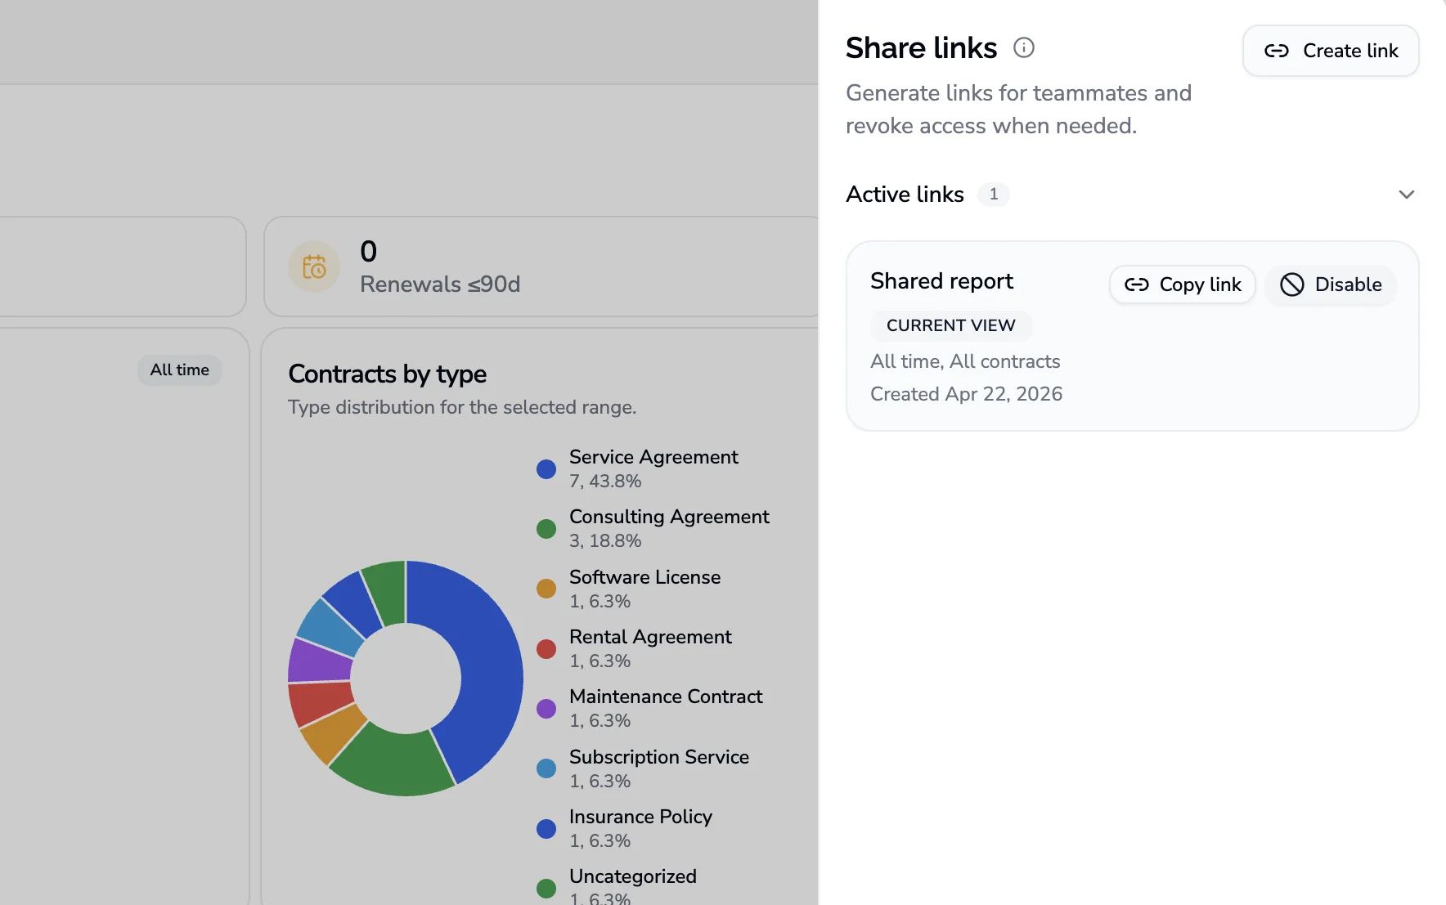The width and height of the screenshot is (1446, 905).
Task: Click the link icon inside Copy link
Action: coord(1137,284)
